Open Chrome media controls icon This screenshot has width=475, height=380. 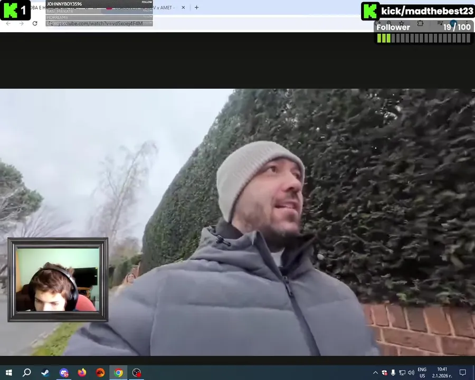click(x=440, y=23)
